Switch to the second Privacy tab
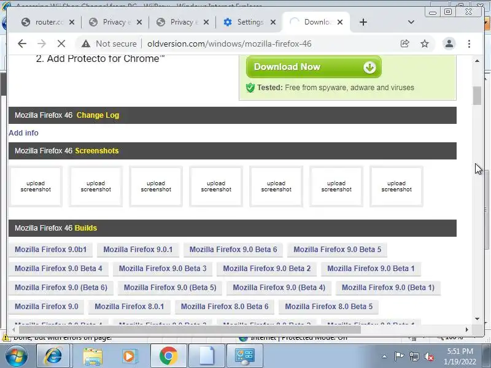 click(x=179, y=22)
